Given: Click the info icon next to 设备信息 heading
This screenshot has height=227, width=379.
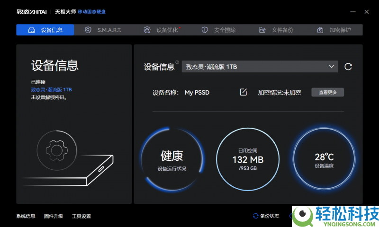Looking at the screenshot, I should [x=177, y=62].
